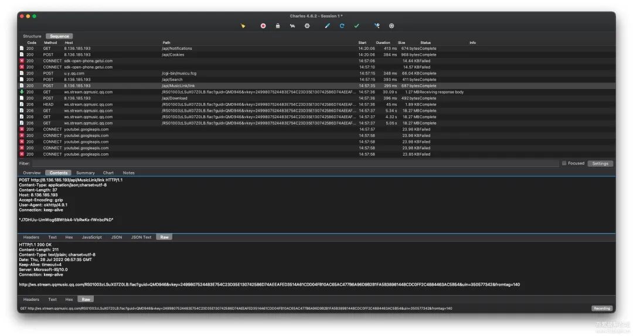Toggle breakpoints hexagon icon
This screenshot has width=633, height=336.
[307, 26]
